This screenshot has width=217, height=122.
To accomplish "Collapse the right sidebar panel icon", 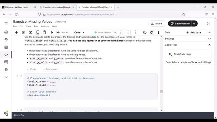I will pyautogui.click(x=208, y=23).
